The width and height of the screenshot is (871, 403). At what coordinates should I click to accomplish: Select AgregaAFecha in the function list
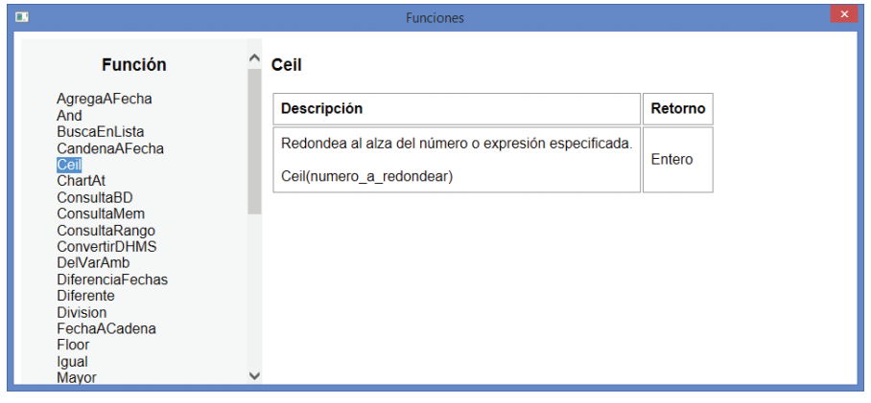(x=104, y=99)
